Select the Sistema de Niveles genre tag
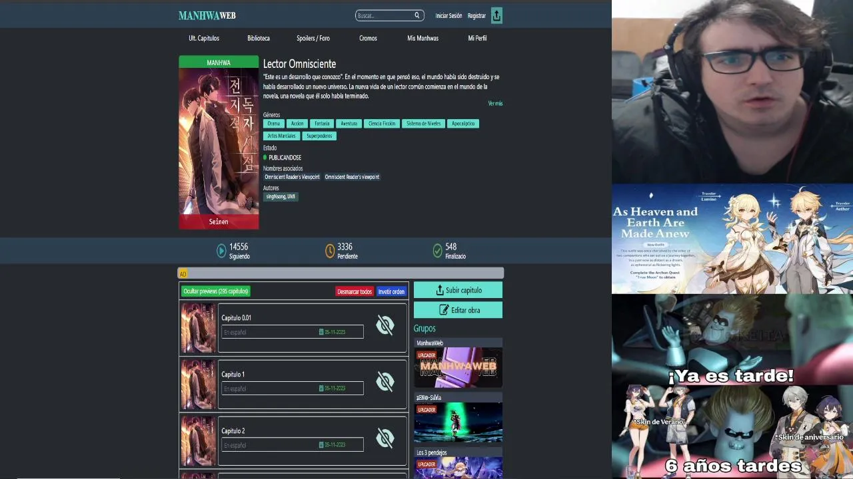Viewport: 853px width, 479px height. click(423, 123)
